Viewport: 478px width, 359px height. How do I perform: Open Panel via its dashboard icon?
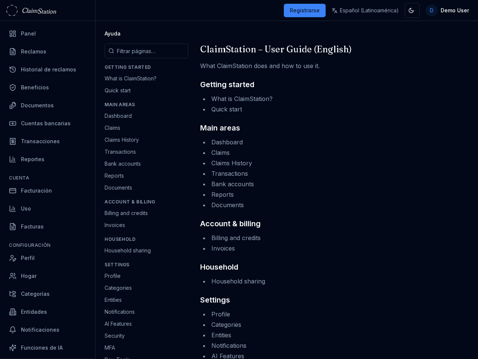[x=13, y=34]
